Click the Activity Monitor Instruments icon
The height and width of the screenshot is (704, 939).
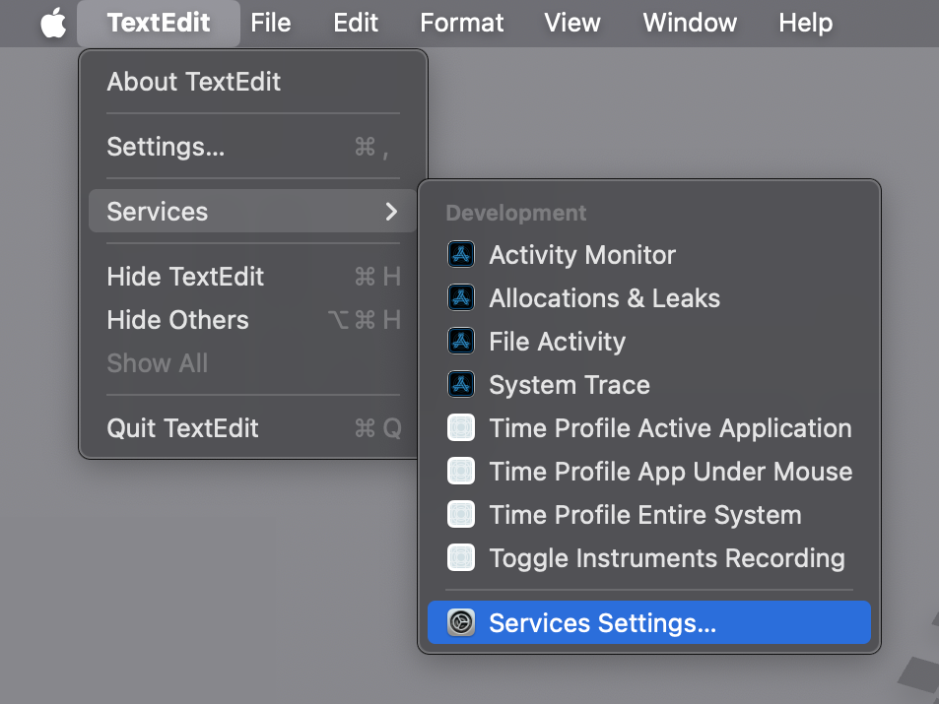tap(460, 254)
